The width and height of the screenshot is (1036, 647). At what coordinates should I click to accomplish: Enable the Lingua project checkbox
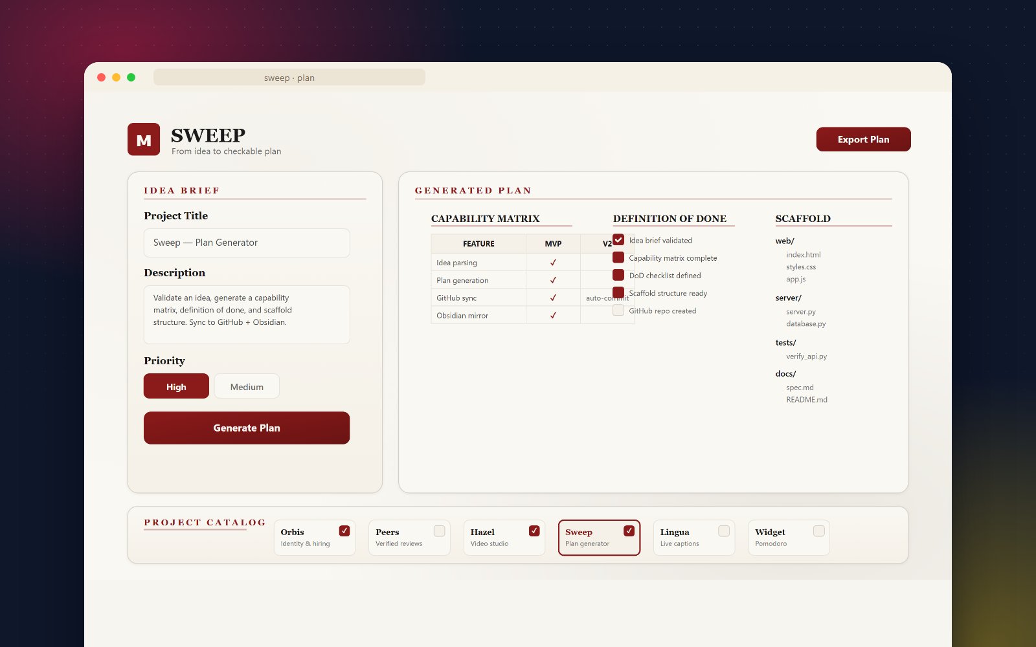(724, 531)
